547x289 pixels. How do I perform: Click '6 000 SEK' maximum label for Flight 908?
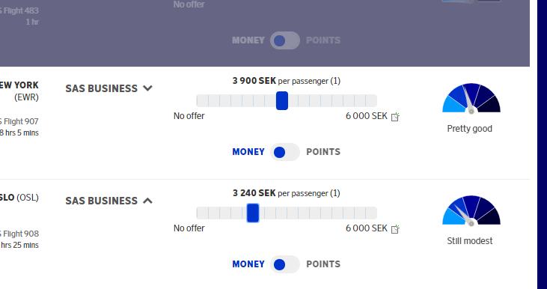click(367, 228)
